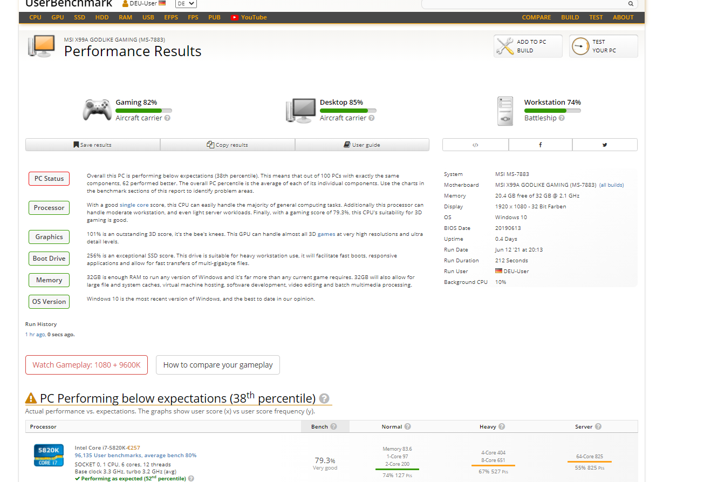Open the DE country dropdown
The image size is (704, 482).
point(186,4)
